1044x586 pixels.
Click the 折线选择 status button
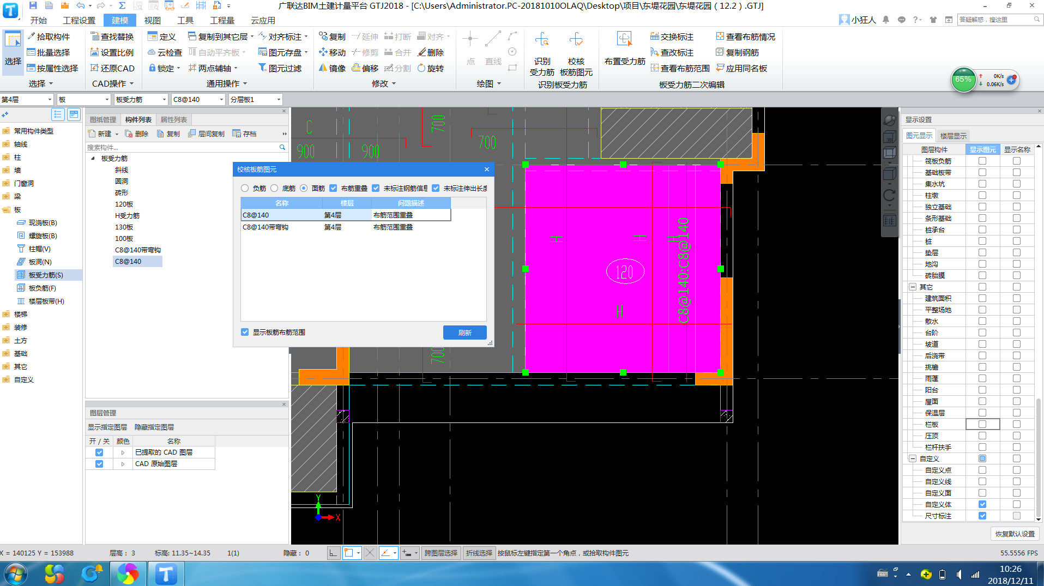pos(479,553)
